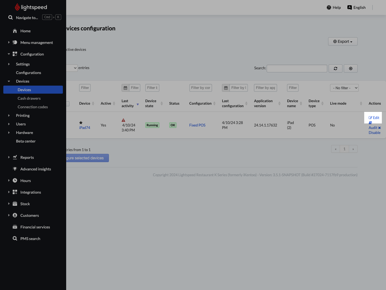Click the magnifier in Navigate to field
Viewport: 386px width, 290px height.
10,17
